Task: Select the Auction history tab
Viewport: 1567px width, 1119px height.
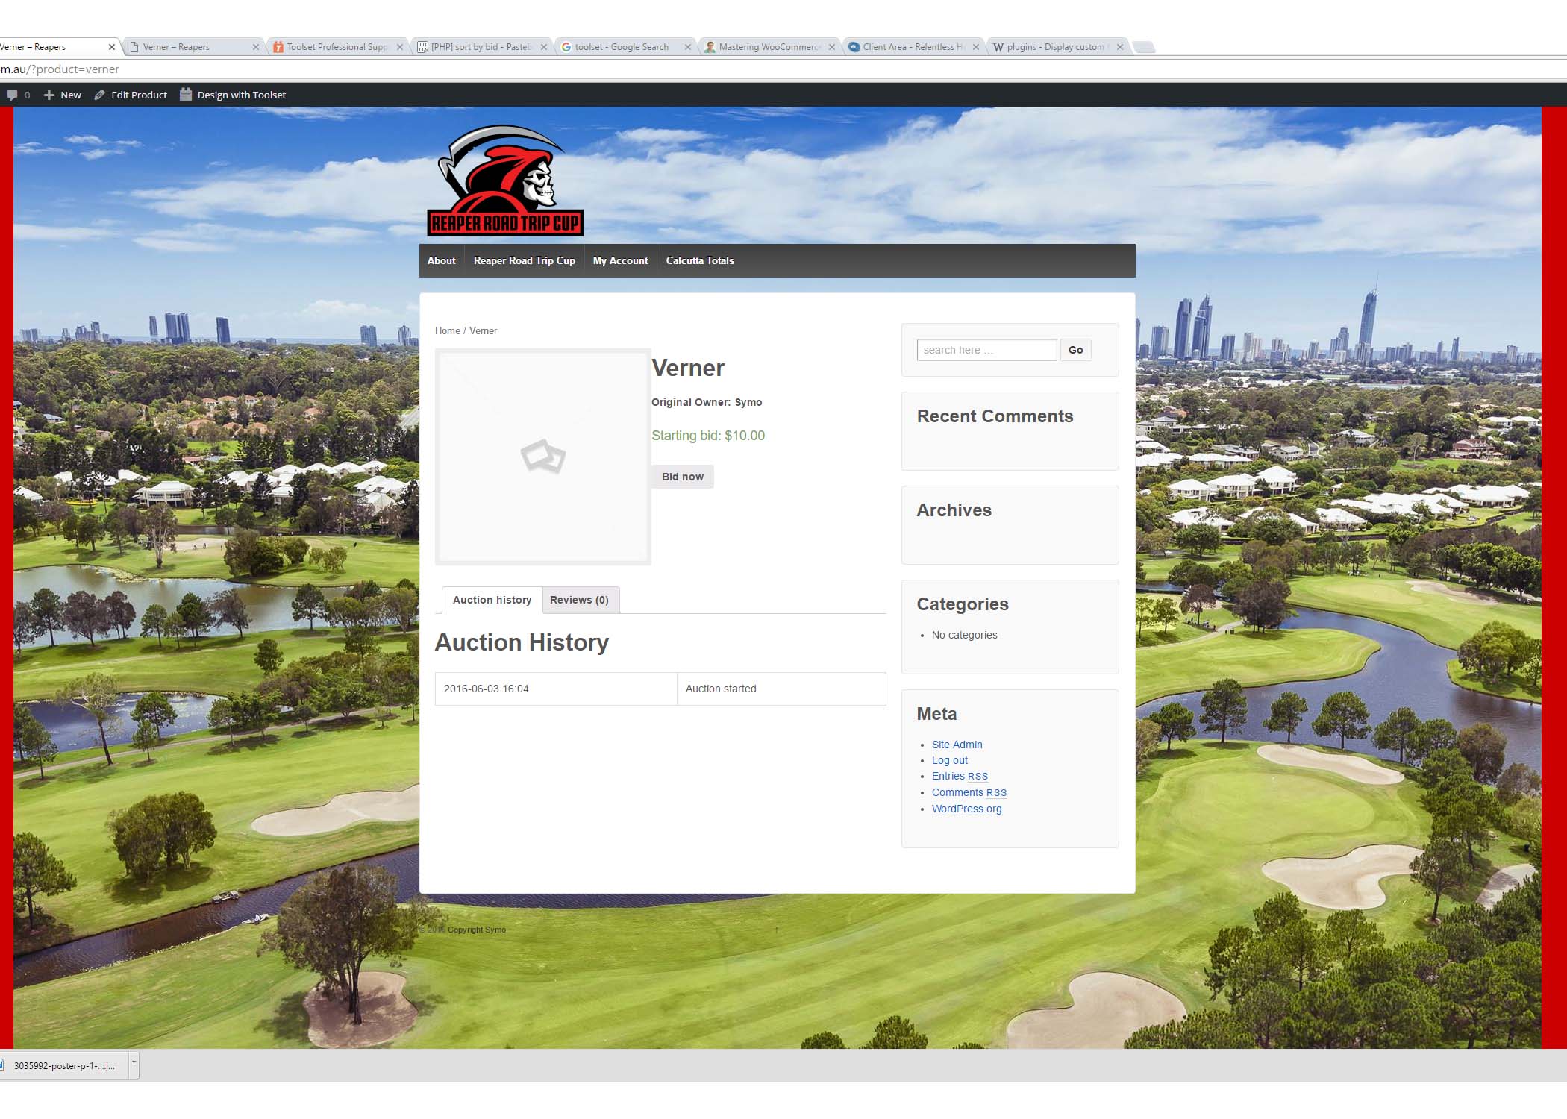Action: click(492, 600)
